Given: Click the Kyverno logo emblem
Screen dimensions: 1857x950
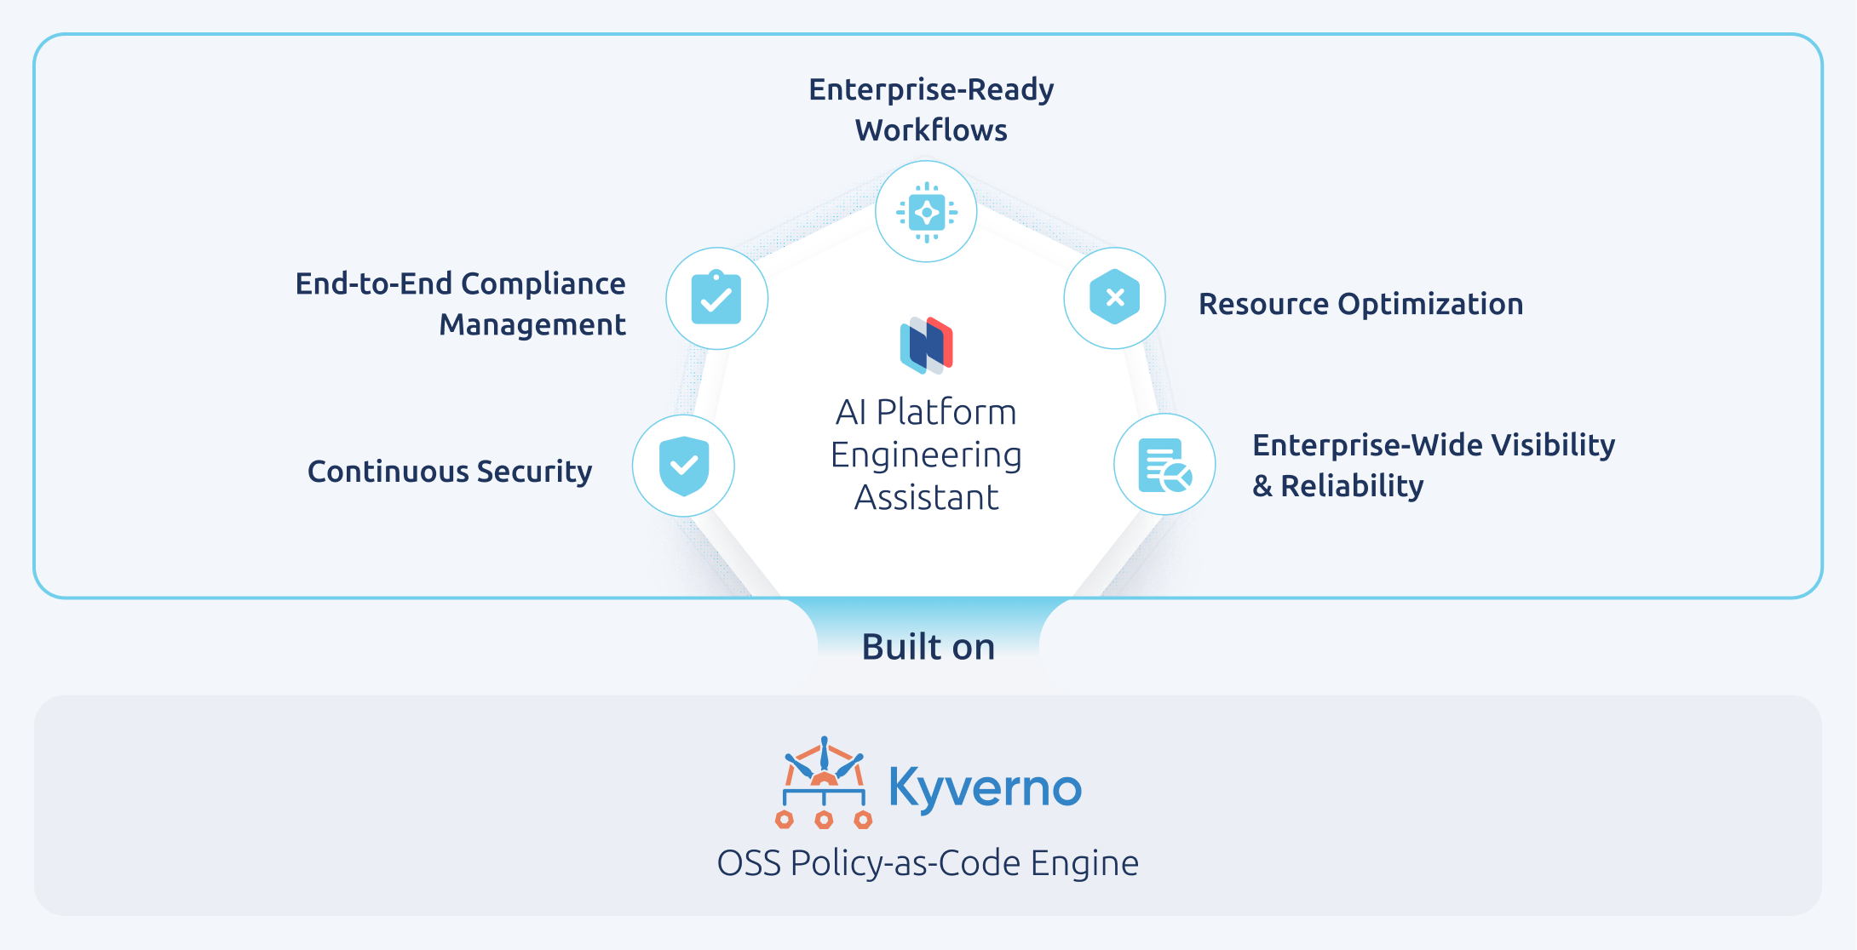Looking at the screenshot, I should pos(824,783).
